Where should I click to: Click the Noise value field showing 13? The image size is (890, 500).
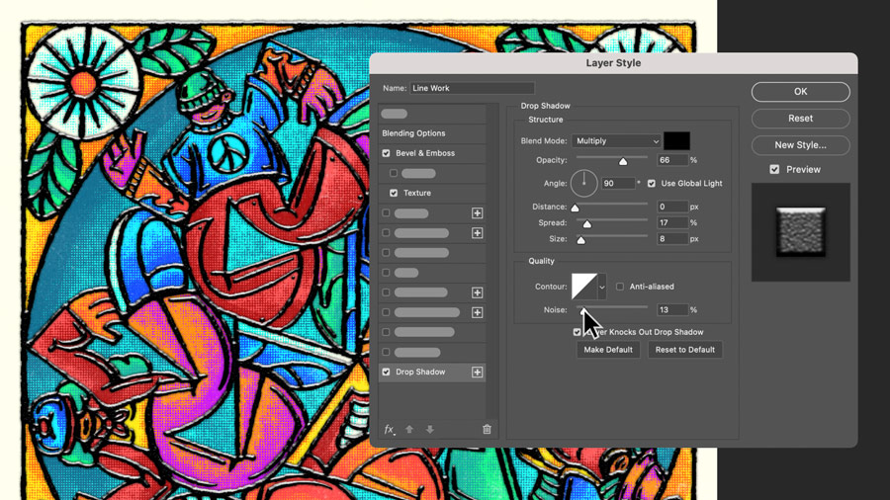(x=672, y=309)
